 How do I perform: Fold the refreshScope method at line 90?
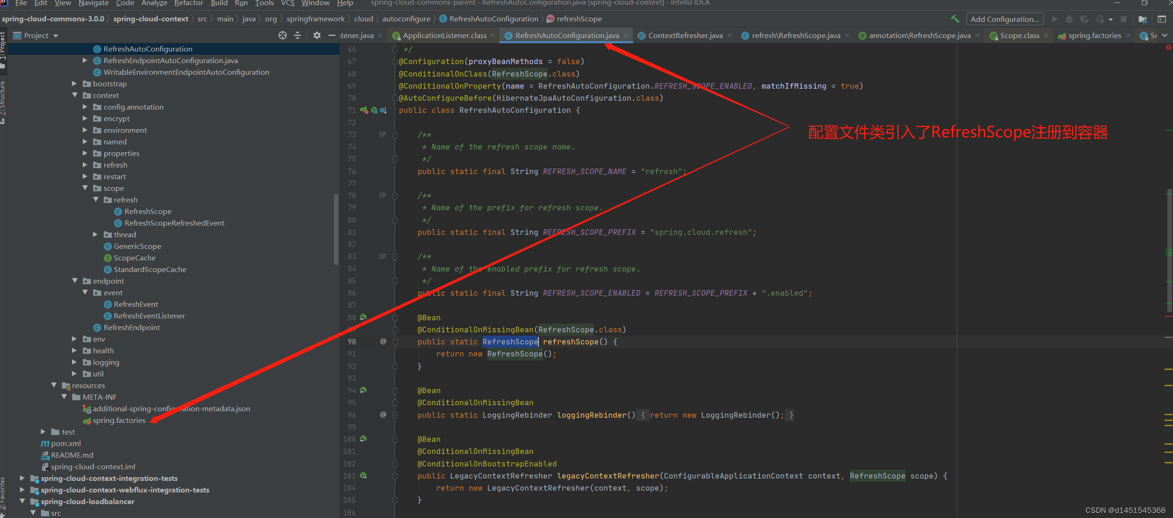(x=395, y=342)
